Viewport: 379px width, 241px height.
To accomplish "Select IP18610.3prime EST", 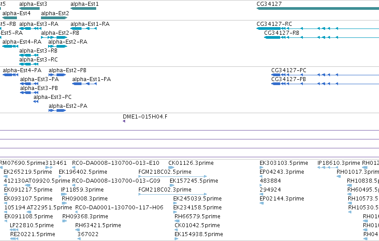I will point(327,167).
